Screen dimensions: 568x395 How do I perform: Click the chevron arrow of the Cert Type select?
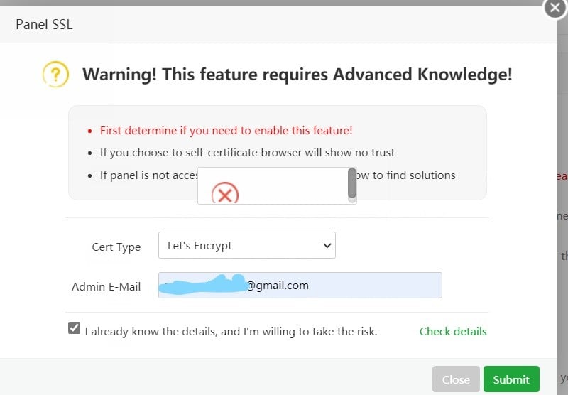point(327,246)
